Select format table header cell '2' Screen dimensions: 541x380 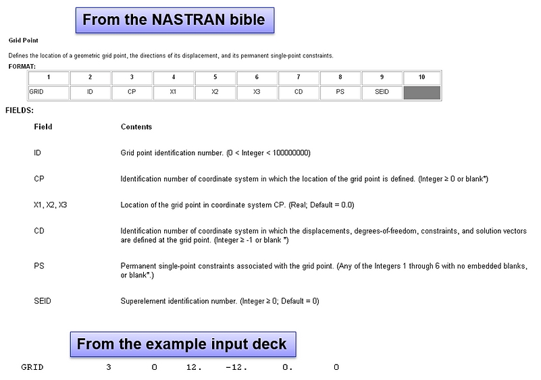pos(91,78)
